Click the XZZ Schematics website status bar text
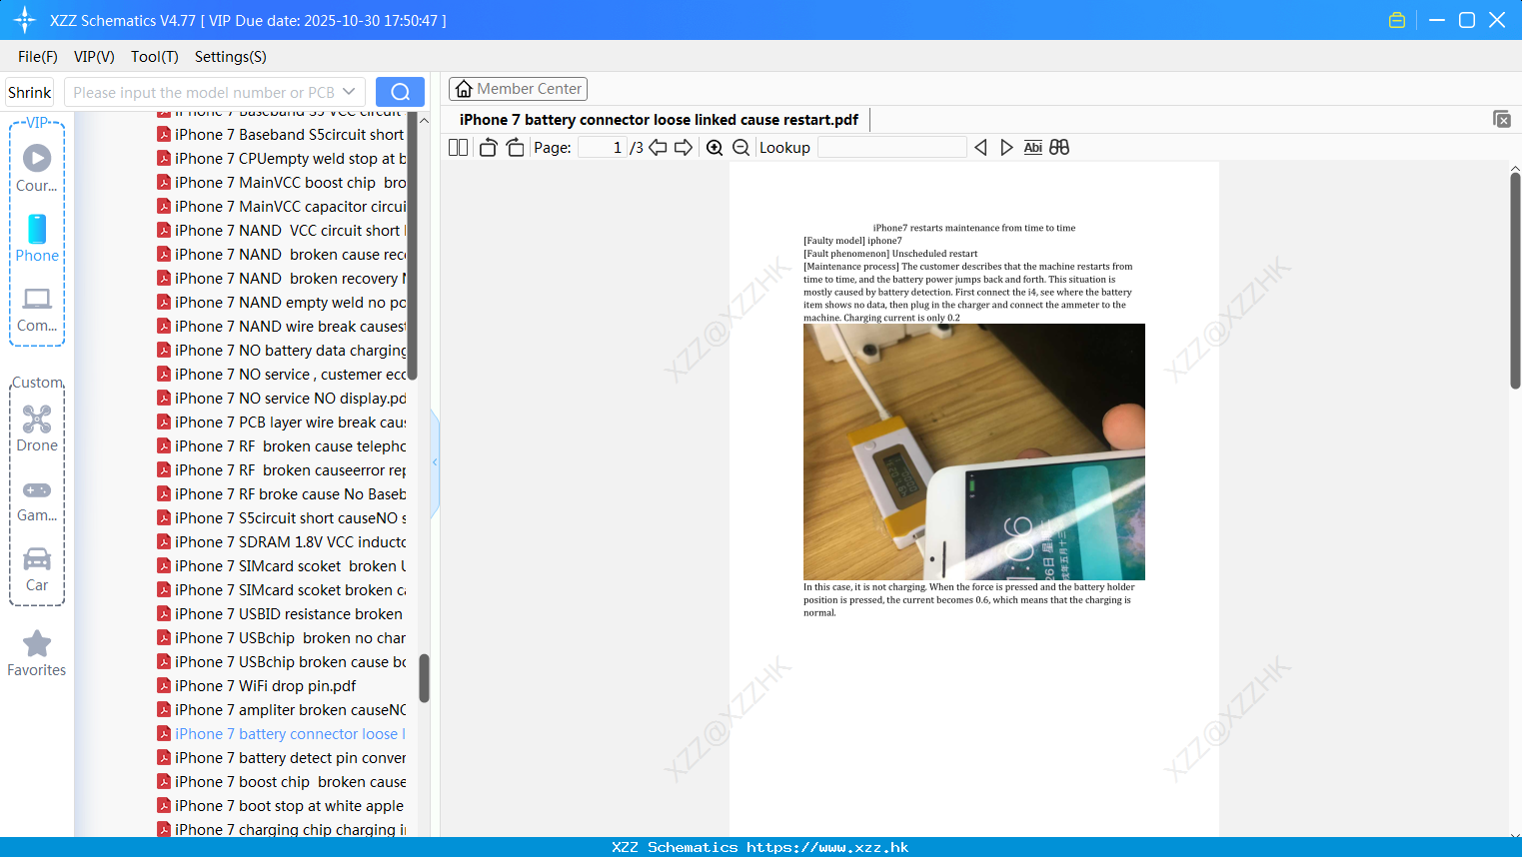The height and width of the screenshot is (857, 1522). point(761,847)
